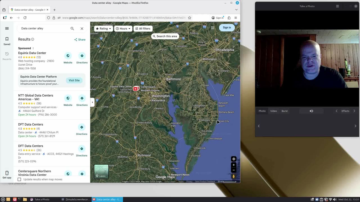Collapse the side panel arrow
This screenshot has width=360, height=202.
click(92, 102)
